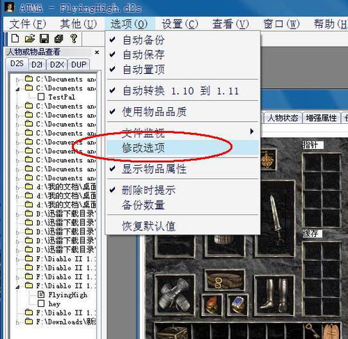Click the New file toolbar icon
This screenshot has height=339, width=348.
(15, 38)
